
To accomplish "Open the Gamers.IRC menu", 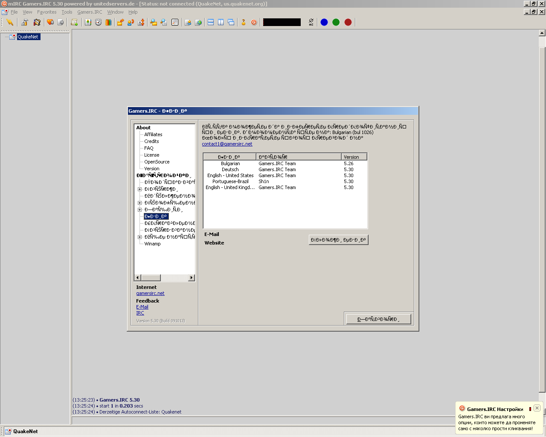I will point(90,12).
